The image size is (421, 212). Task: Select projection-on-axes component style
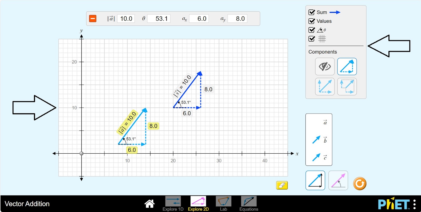tap(347, 86)
